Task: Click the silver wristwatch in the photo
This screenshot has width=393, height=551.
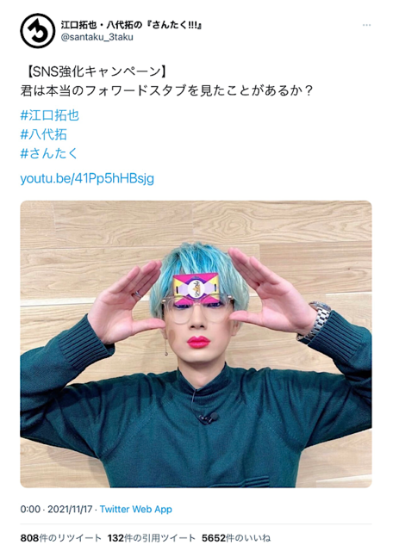Action: pyautogui.click(x=317, y=322)
